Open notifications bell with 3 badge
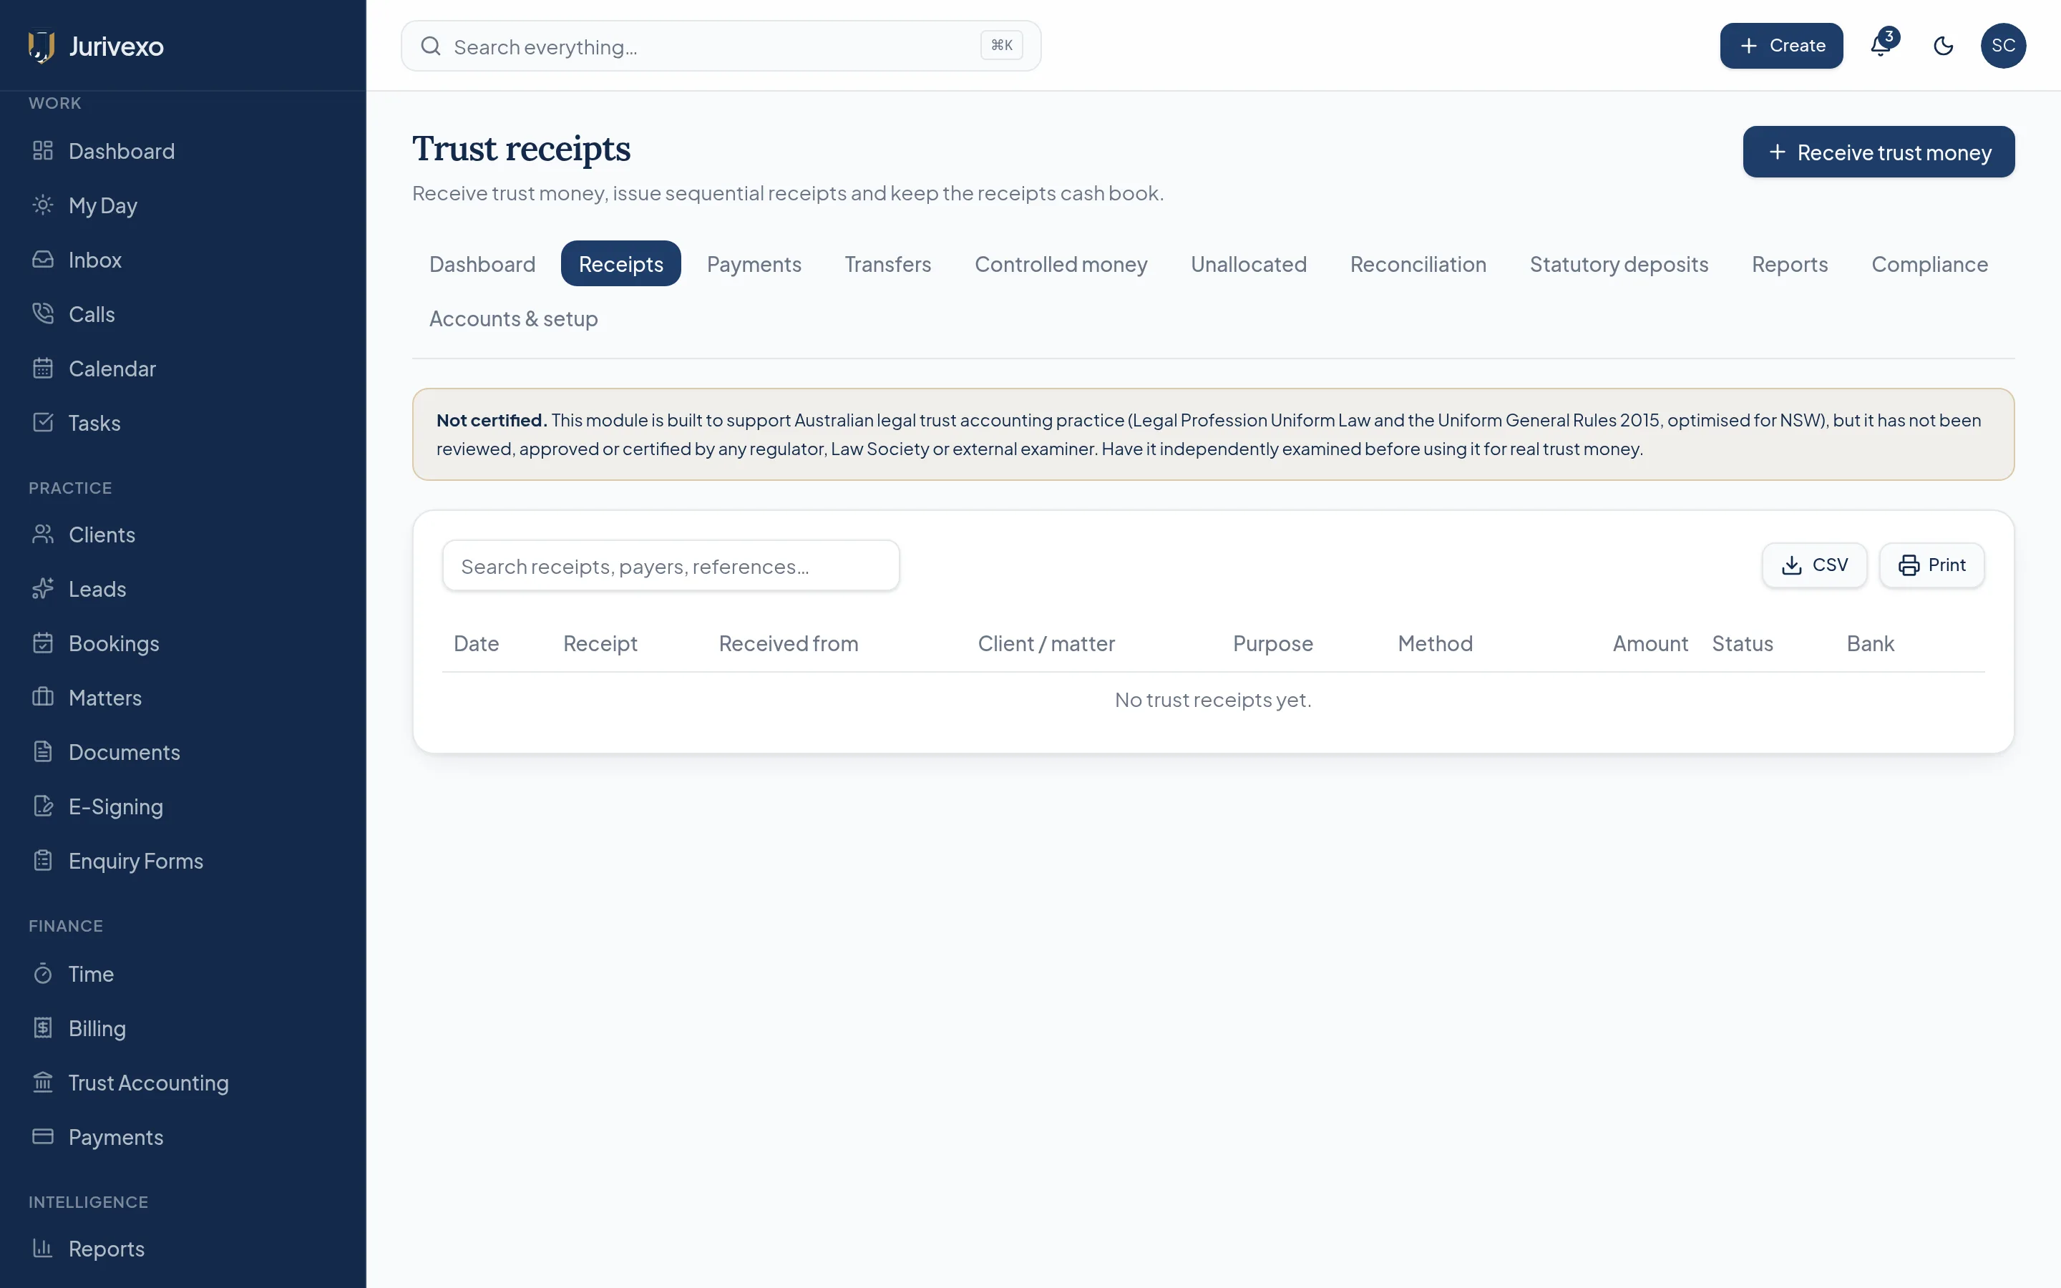The height and width of the screenshot is (1288, 2061). pyautogui.click(x=1881, y=45)
